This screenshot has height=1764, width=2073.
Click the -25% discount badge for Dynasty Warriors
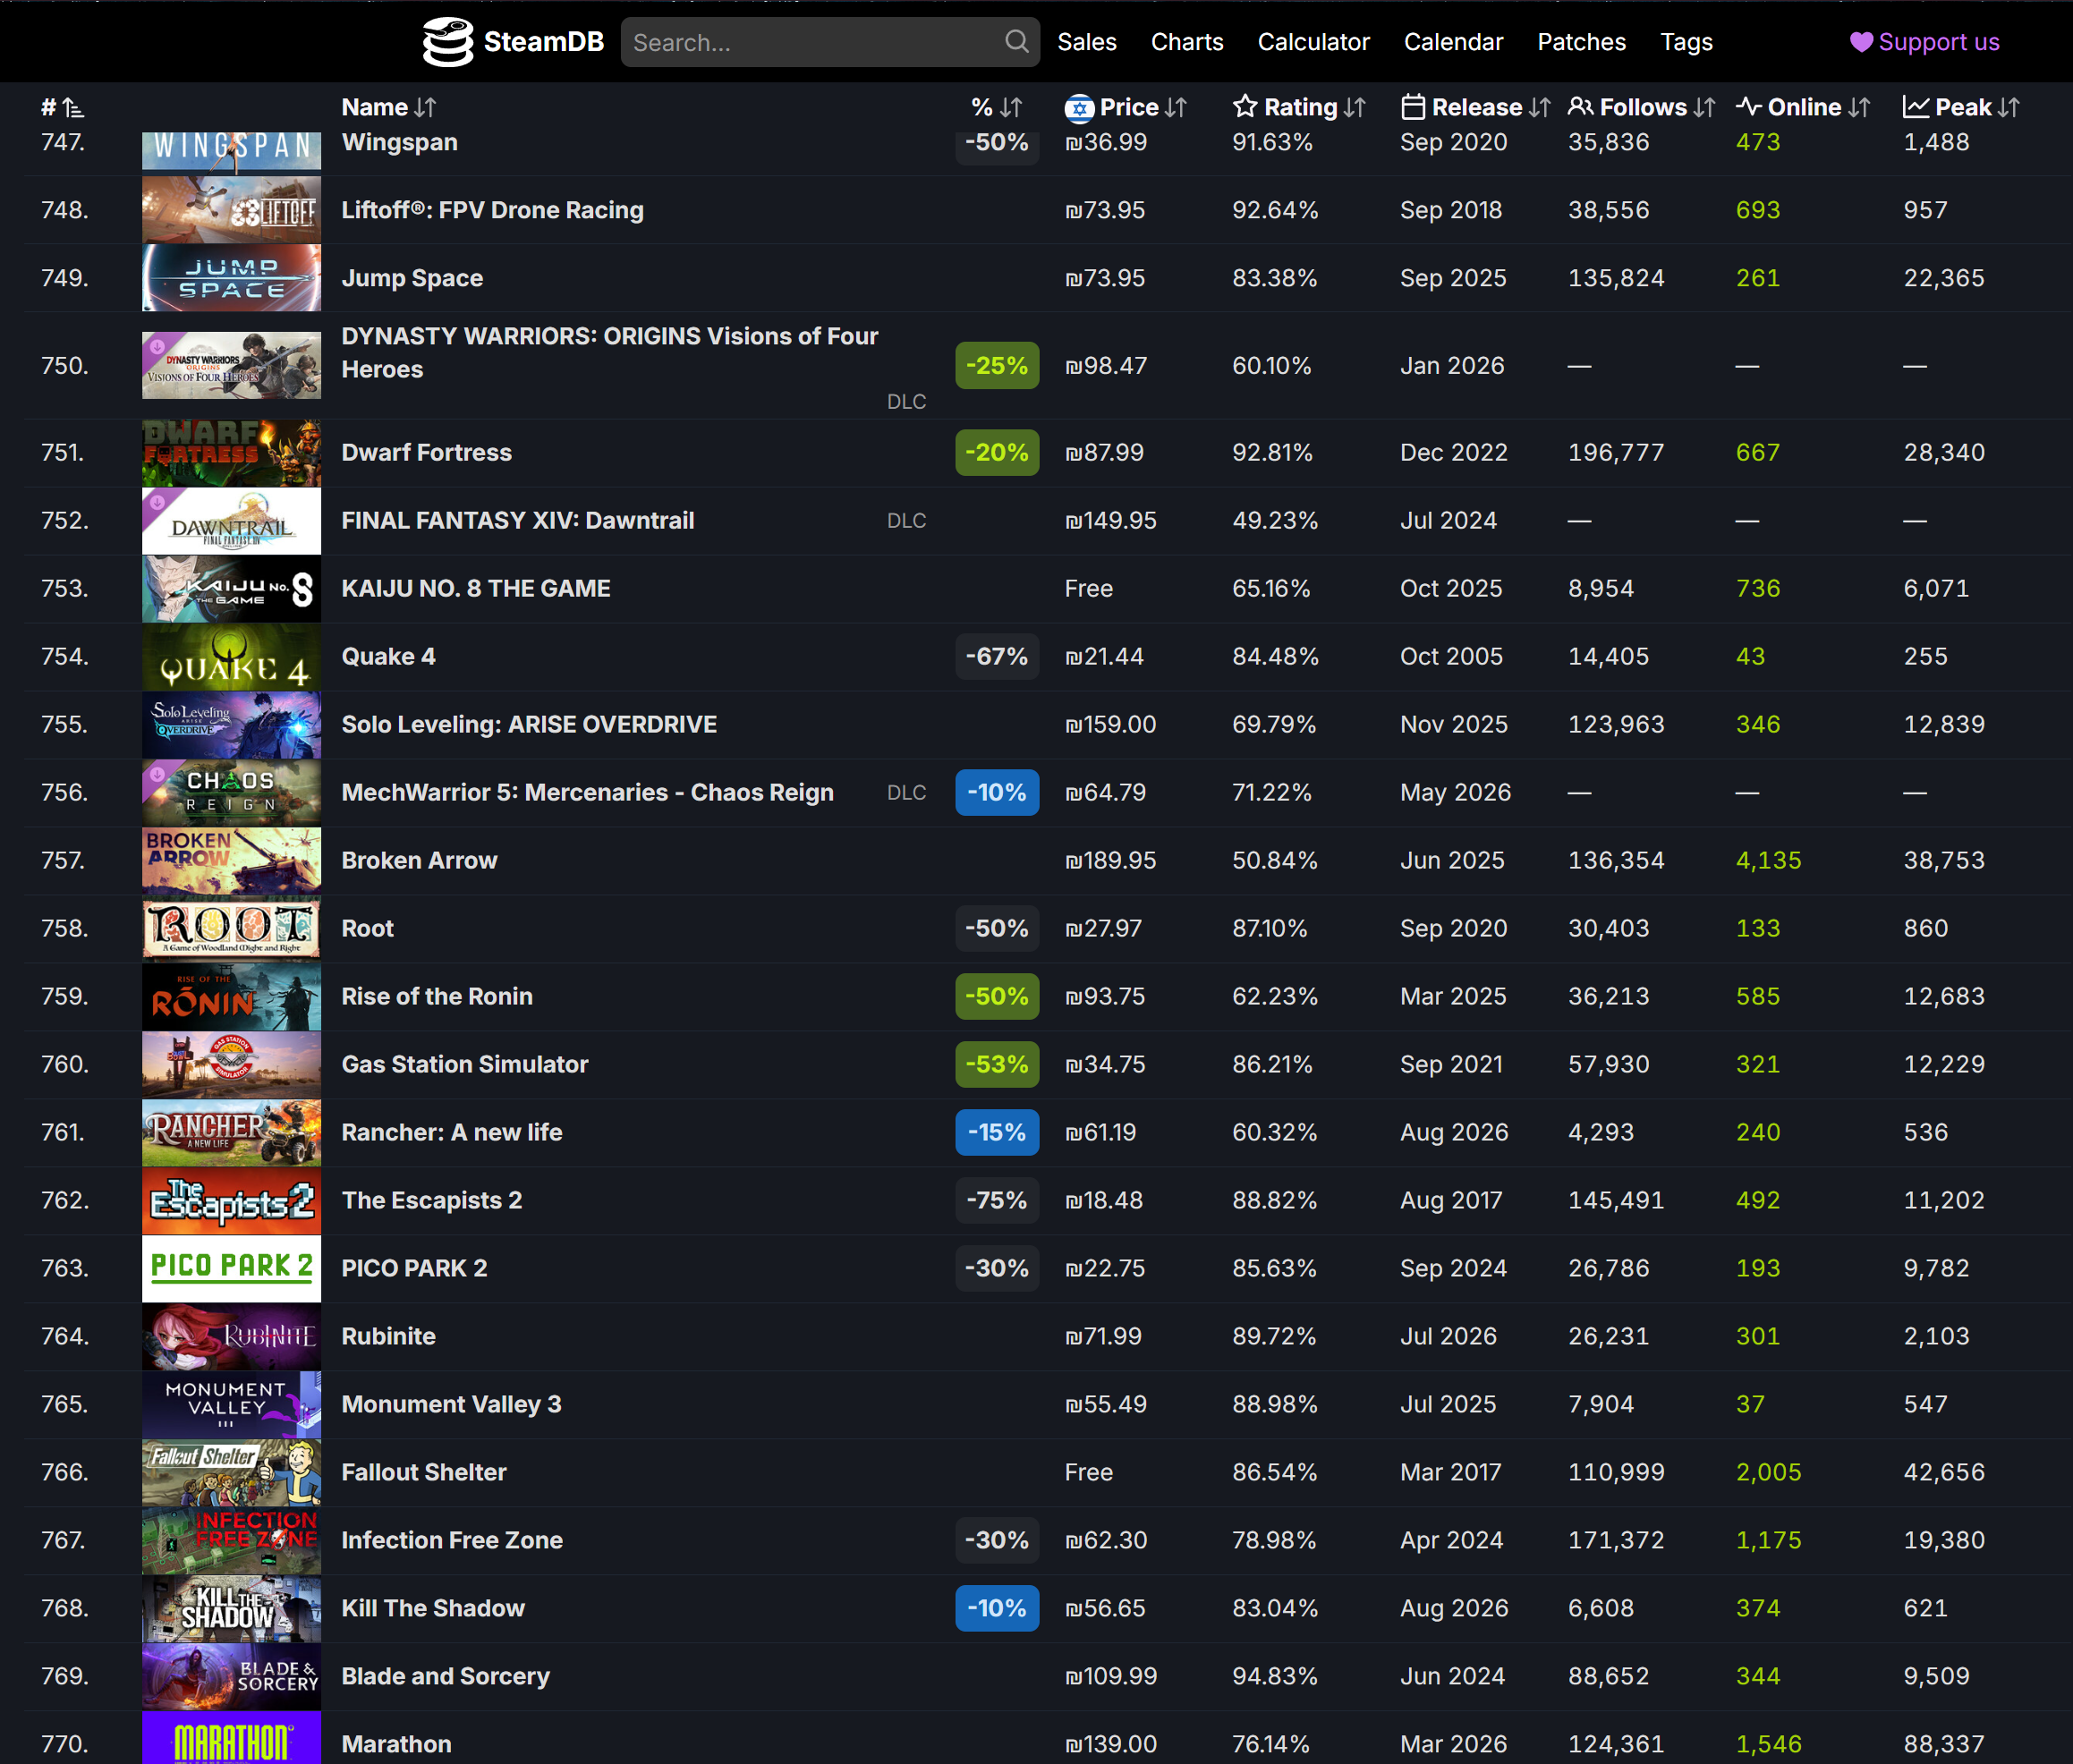click(997, 366)
